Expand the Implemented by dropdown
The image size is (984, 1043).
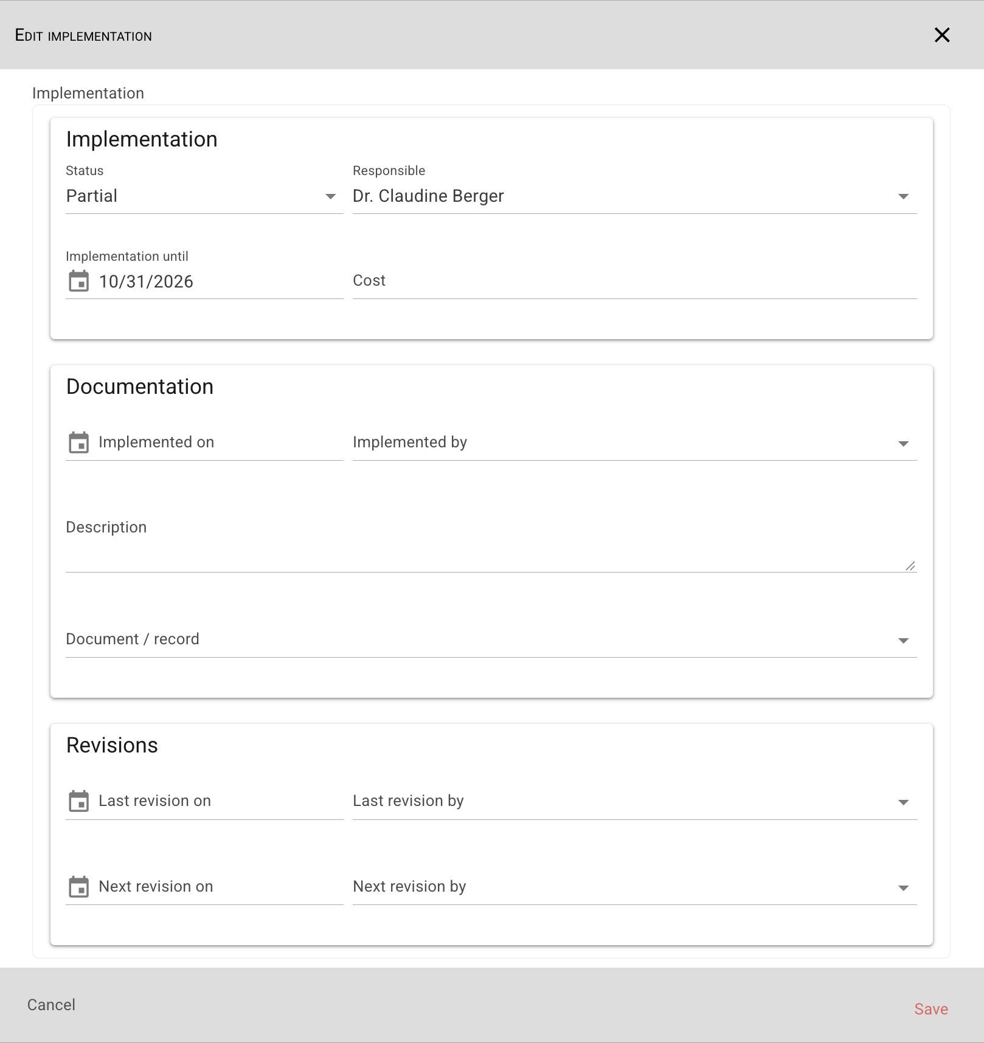634,443
